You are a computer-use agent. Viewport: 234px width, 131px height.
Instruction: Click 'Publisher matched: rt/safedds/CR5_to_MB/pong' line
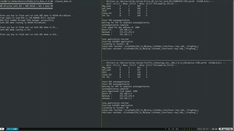point(150,112)
